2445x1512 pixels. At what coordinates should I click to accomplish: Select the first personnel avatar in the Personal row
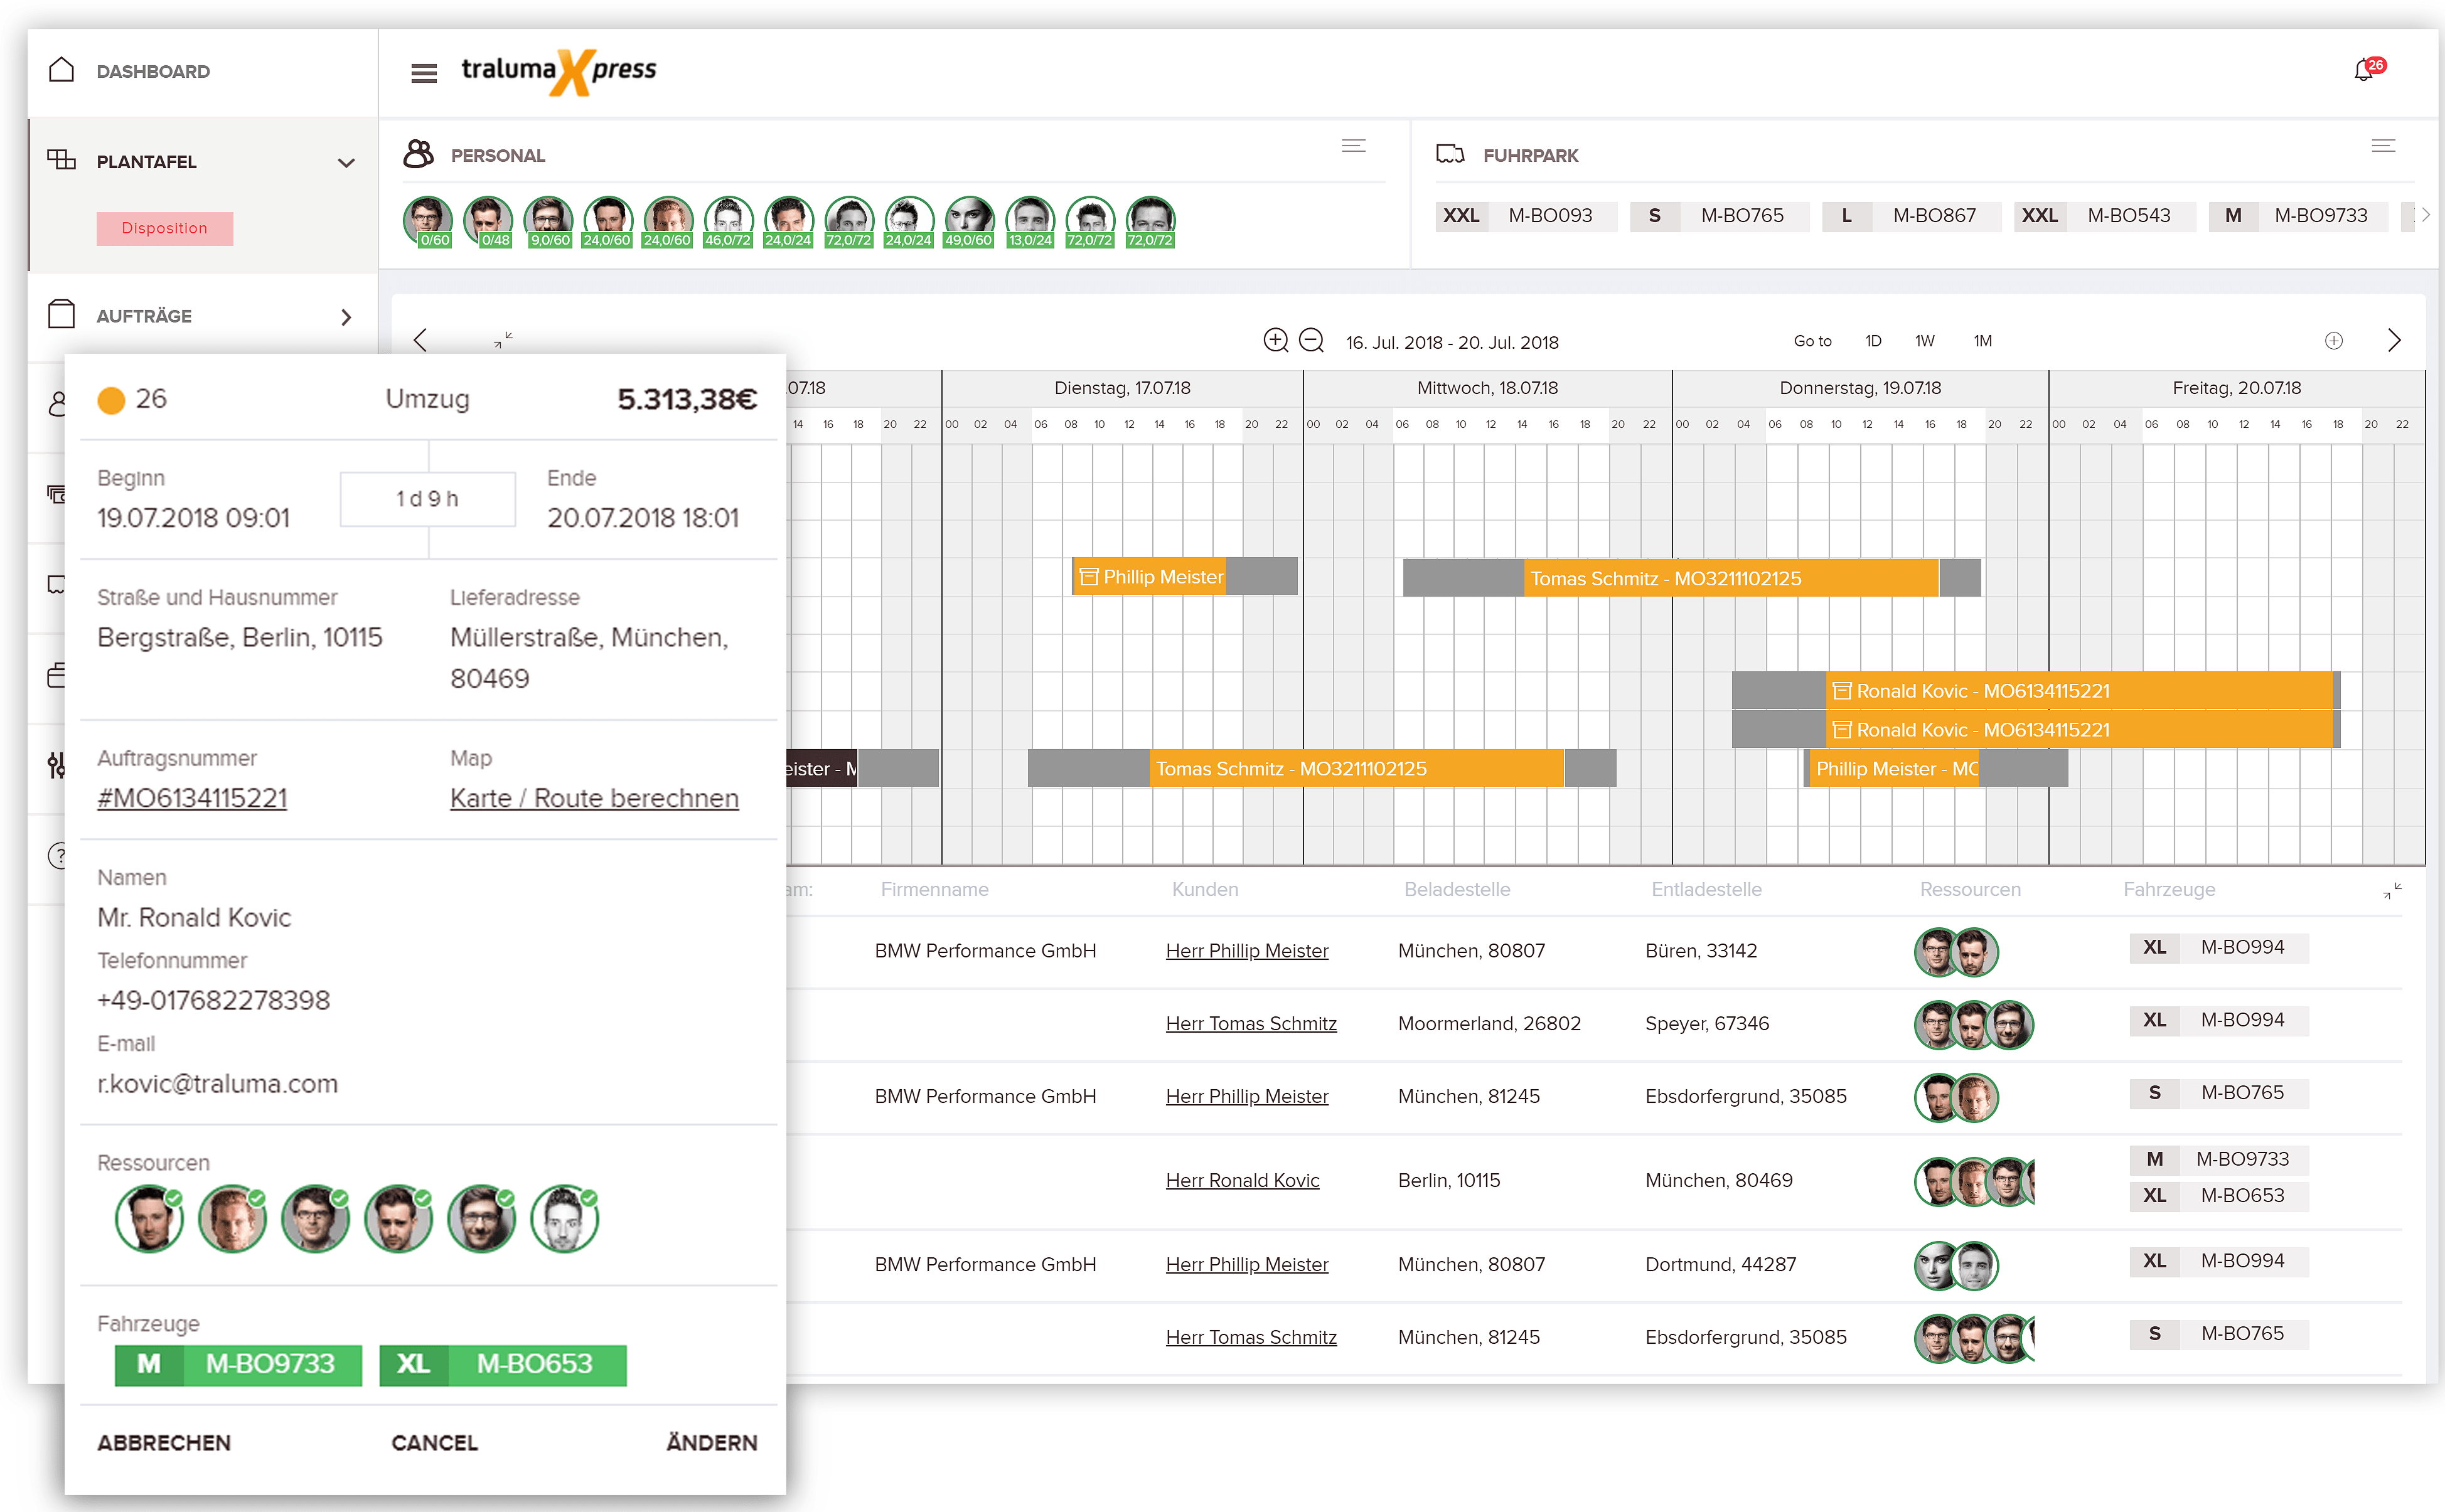click(x=429, y=218)
